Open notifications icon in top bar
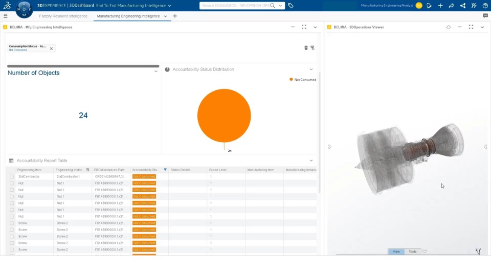The height and width of the screenshot is (276, 491). pos(429,6)
